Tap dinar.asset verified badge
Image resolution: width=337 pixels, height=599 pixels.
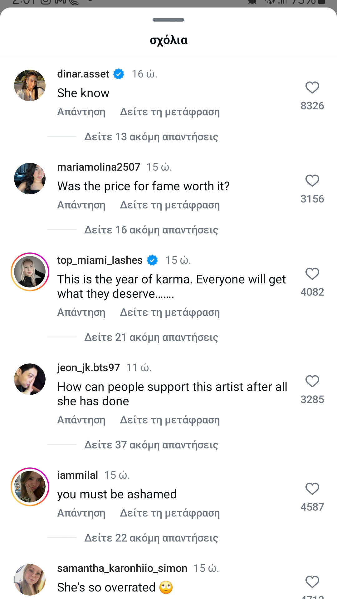pyautogui.click(x=119, y=74)
